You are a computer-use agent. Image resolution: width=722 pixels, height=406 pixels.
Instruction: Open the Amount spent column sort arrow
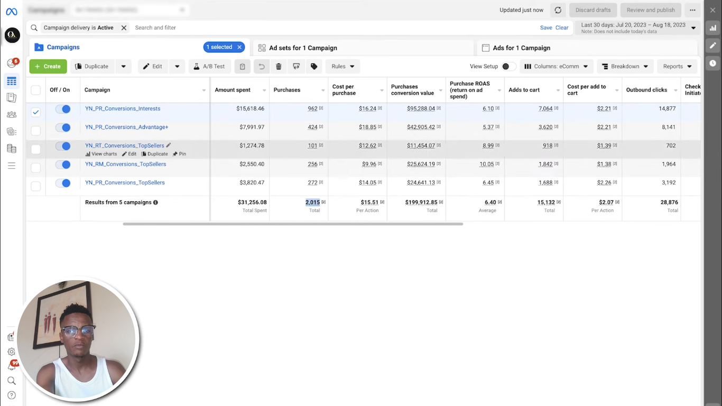(264, 90)
